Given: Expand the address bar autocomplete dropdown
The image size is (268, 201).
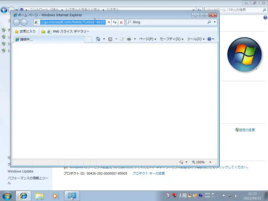Looking at the screenshot, I should pyautogui.click(x=109, y=22).
